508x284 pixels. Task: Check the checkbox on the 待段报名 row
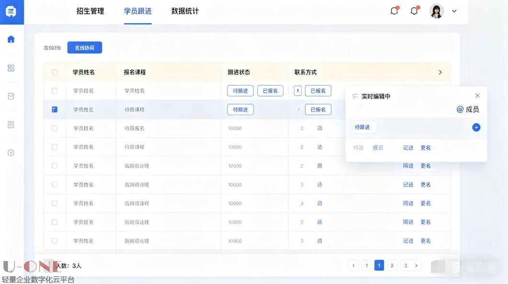(54, 128)
